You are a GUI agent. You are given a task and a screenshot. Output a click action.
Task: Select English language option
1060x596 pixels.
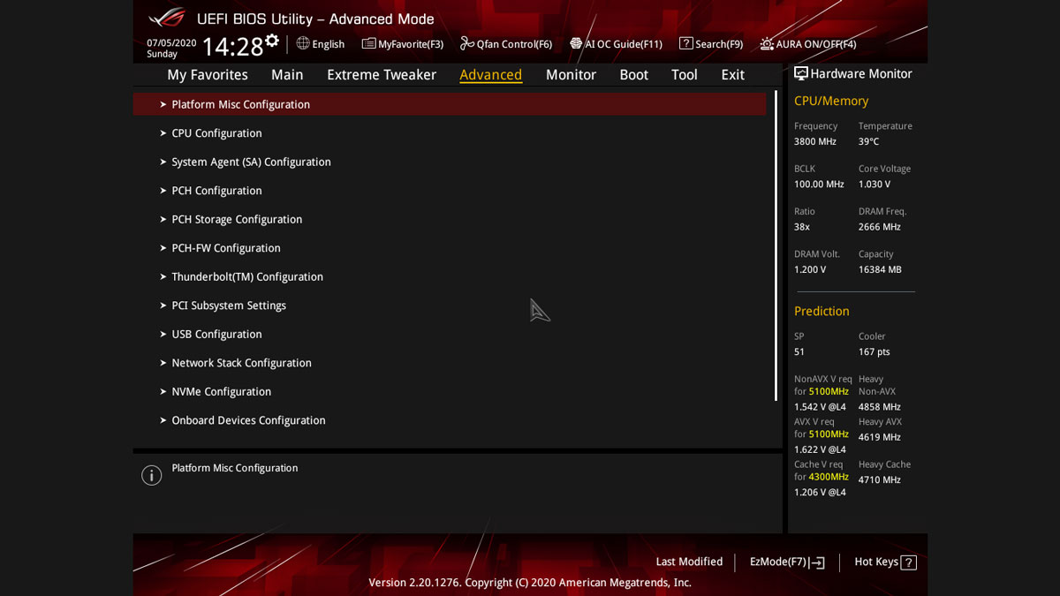pyautogui.click(x=321, y=44)
